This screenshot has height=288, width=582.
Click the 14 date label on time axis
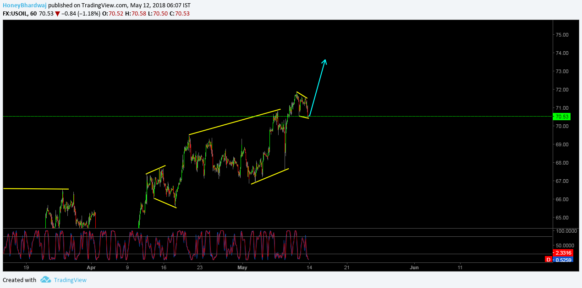[x=309, y=267]
